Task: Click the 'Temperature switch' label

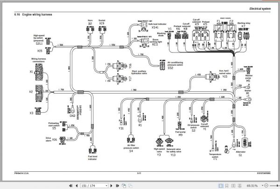Action: 215,155
